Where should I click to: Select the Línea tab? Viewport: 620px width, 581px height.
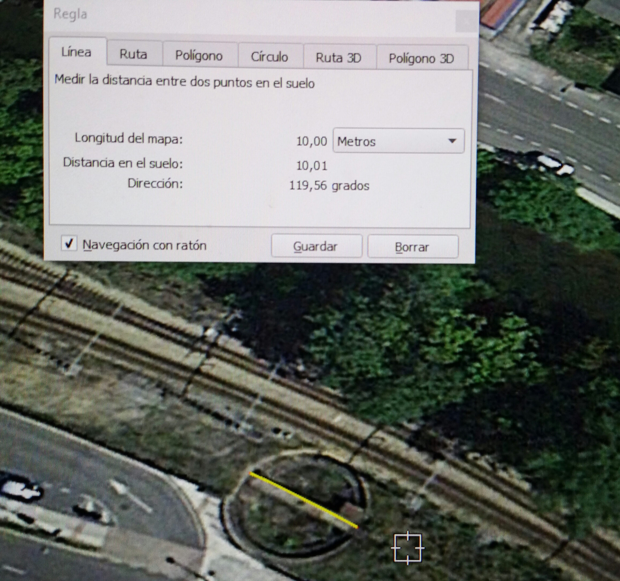coord(77,52)
